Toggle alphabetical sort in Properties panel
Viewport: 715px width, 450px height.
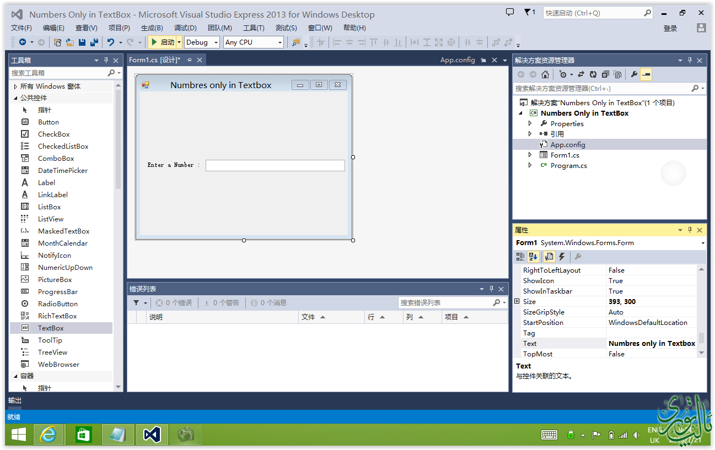pos(533,257)
